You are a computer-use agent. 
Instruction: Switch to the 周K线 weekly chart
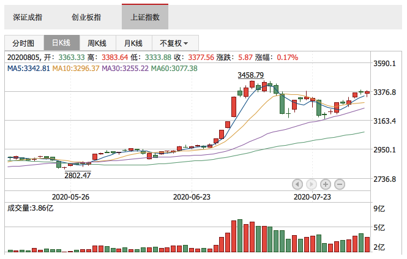tap(97, 43)
